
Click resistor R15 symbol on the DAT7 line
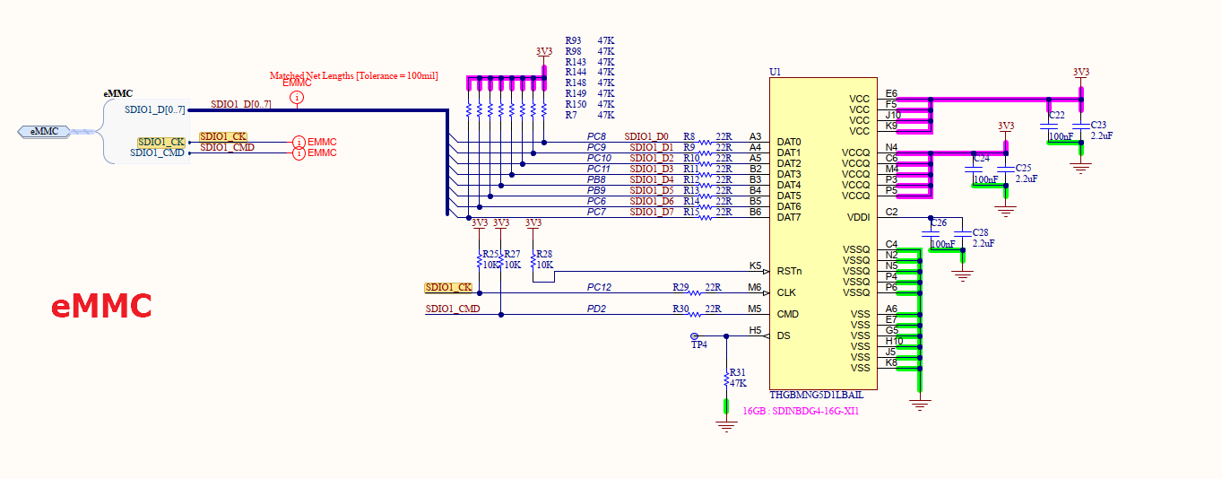pos(706,217)
